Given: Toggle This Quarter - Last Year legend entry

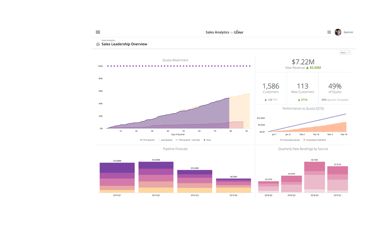Looking at the screenshot, I should point(188,140).
